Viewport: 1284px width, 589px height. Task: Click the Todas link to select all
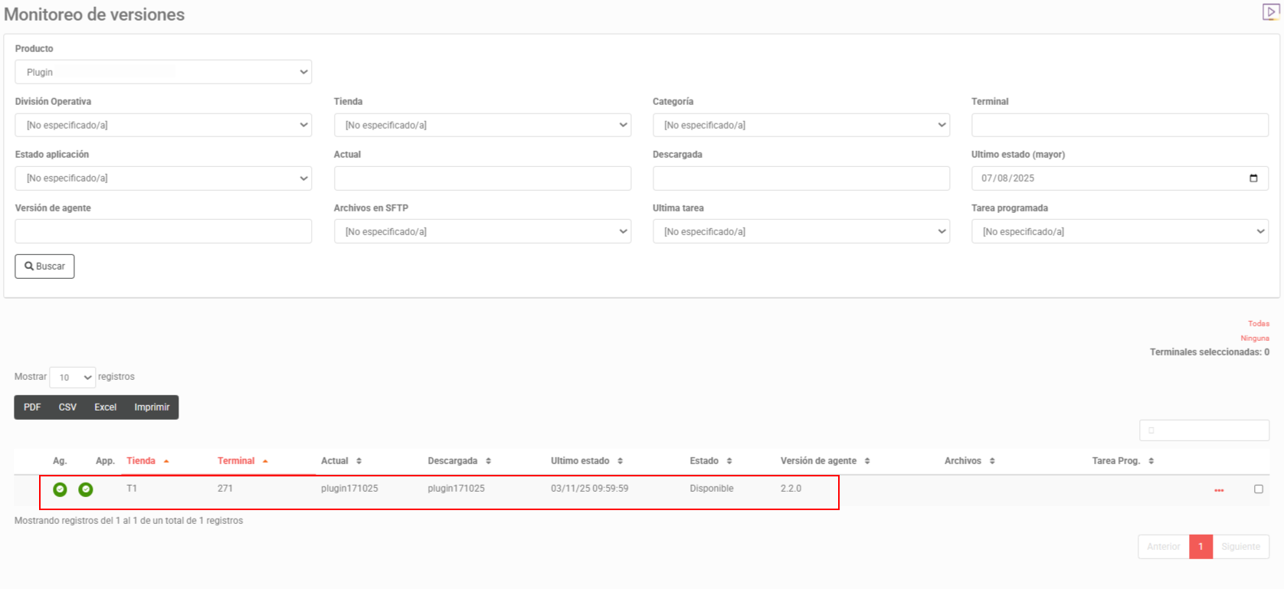coord(1258,323)
